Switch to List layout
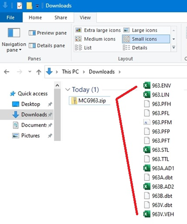The image size is (187, 224). (83, 48)
